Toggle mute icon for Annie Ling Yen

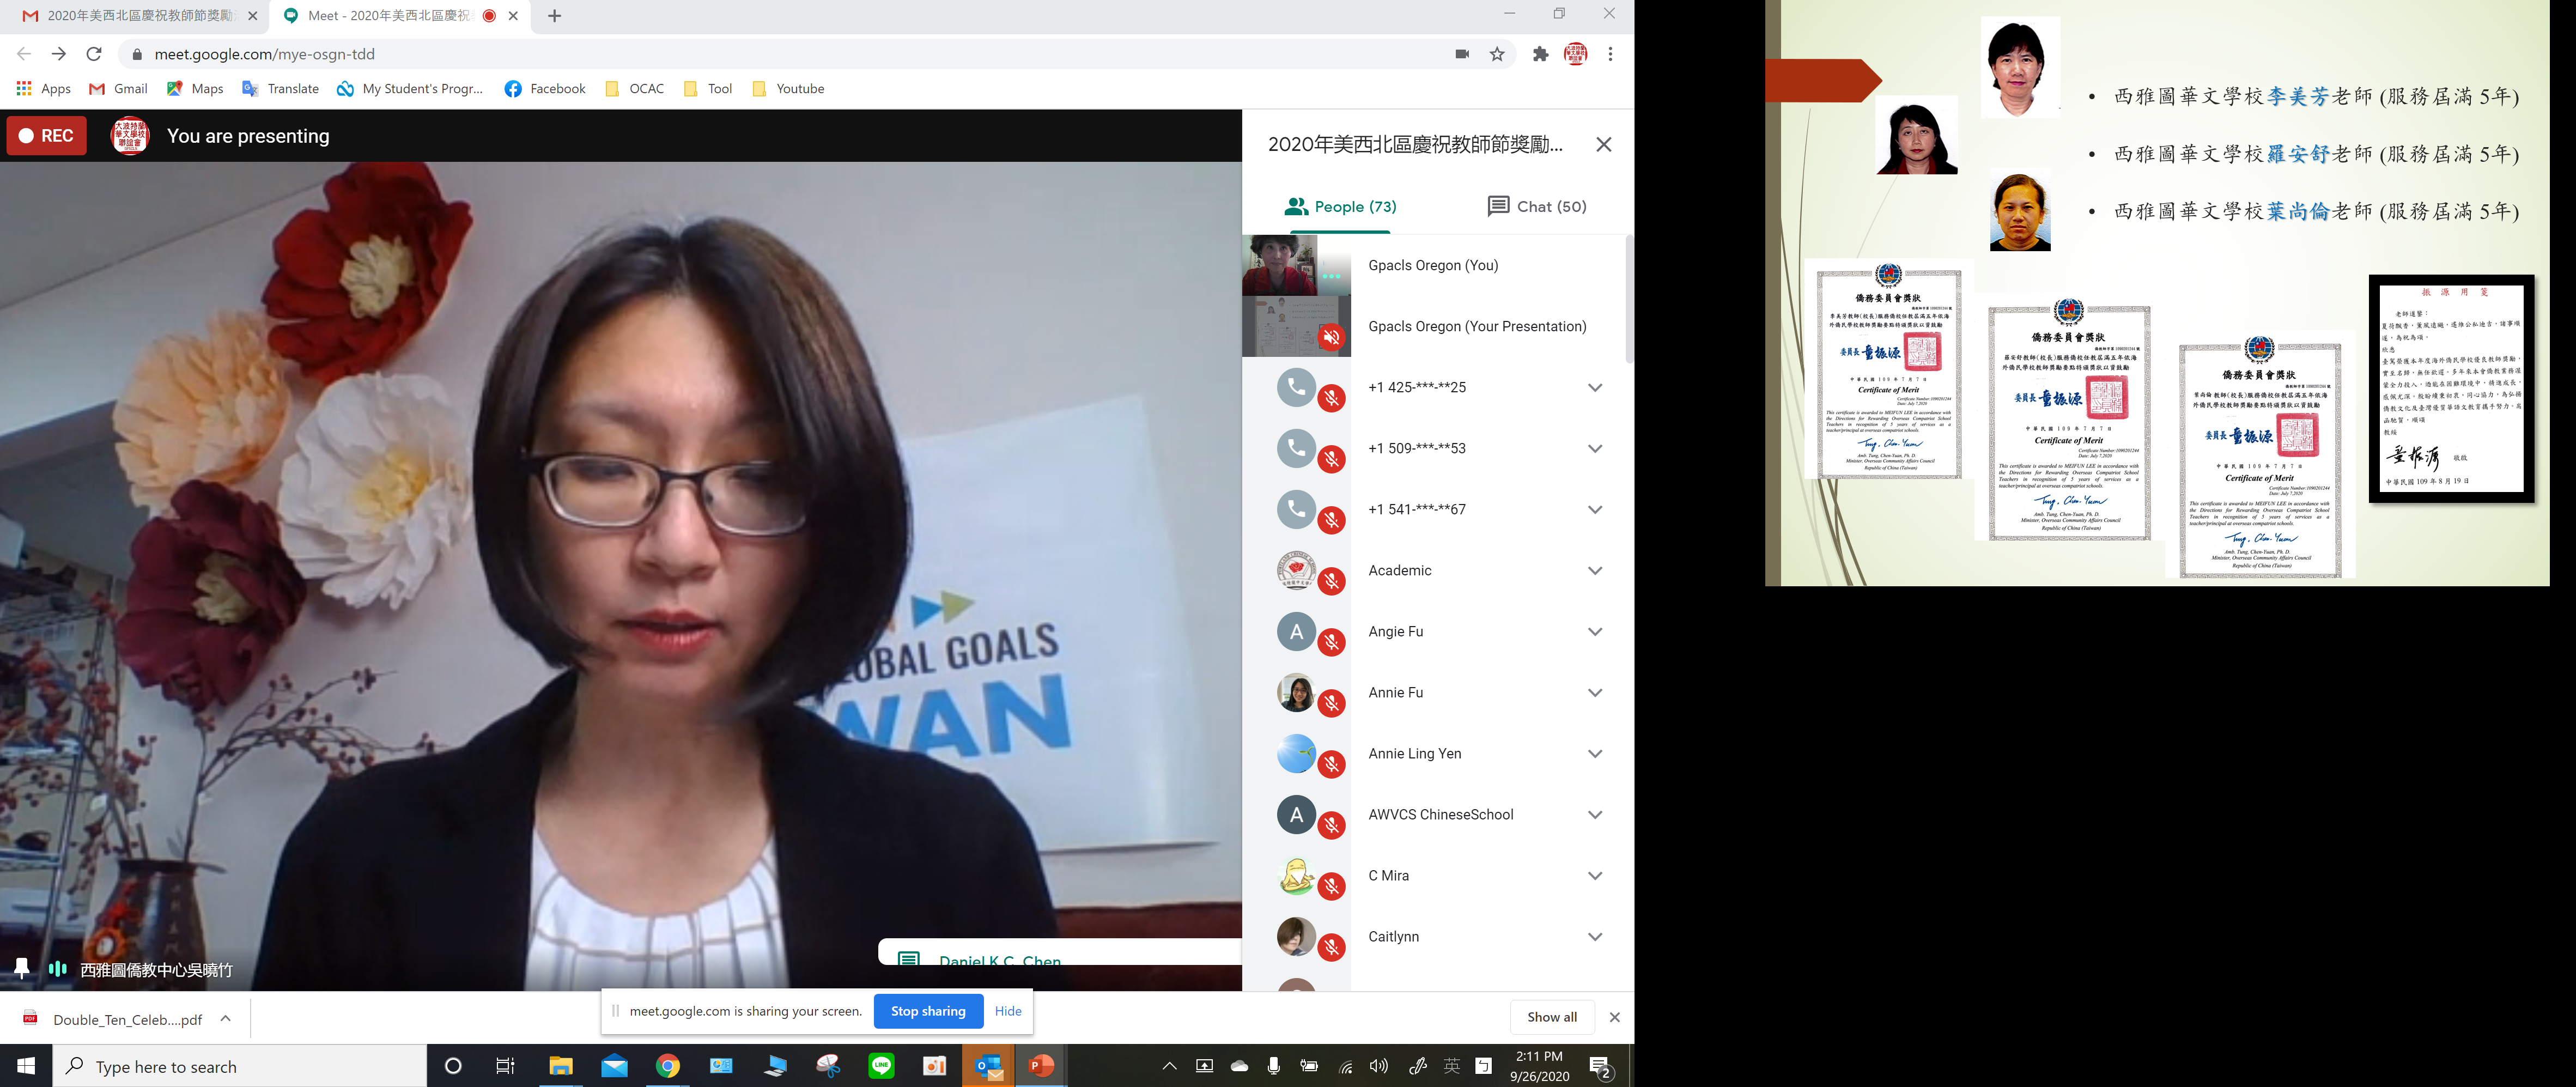point(1331,765)
